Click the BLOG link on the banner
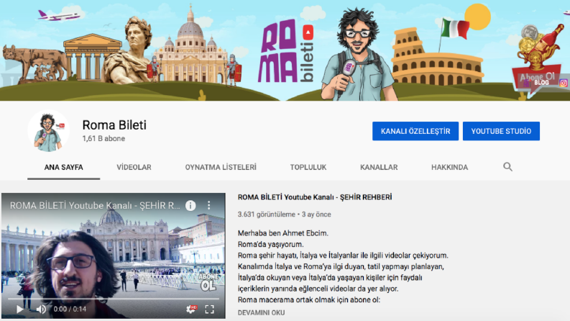 541,83
